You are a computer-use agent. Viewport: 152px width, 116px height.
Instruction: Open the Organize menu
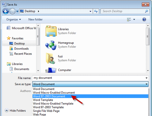[14, 20]
